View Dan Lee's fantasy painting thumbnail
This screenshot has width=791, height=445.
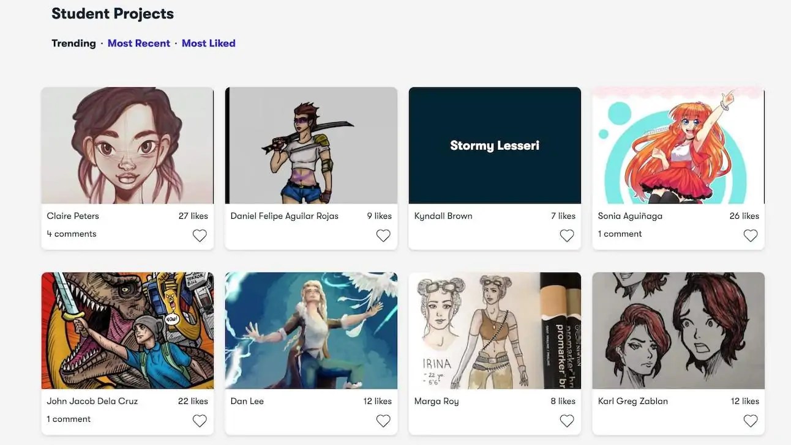(x=310, y=330)
